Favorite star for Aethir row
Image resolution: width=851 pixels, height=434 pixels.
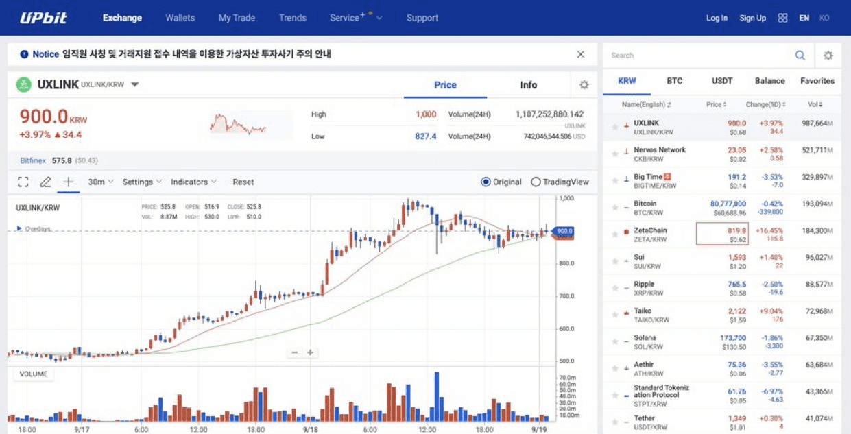point(615,369)
